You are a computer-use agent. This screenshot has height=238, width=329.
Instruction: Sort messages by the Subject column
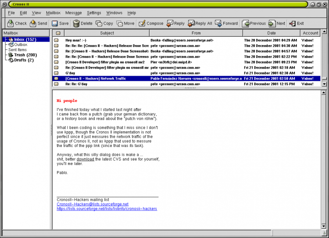(107, 33)
